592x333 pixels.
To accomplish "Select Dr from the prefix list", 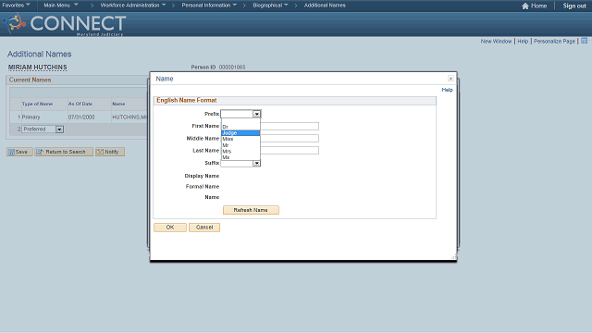I will [x=240, y=127].
